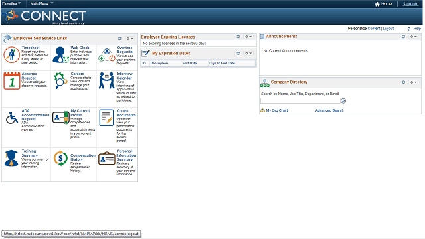Click the Sign out link
This screenshot has height=239, width=425.
[x=410, y=4]
